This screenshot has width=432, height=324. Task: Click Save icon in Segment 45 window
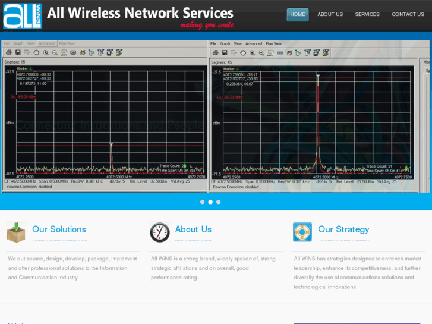[x=225, y=53]
